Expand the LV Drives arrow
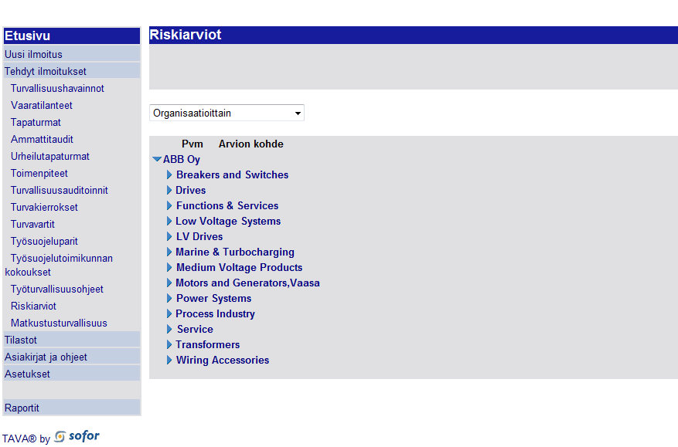 pyautogui.click(x=169, y=237)
